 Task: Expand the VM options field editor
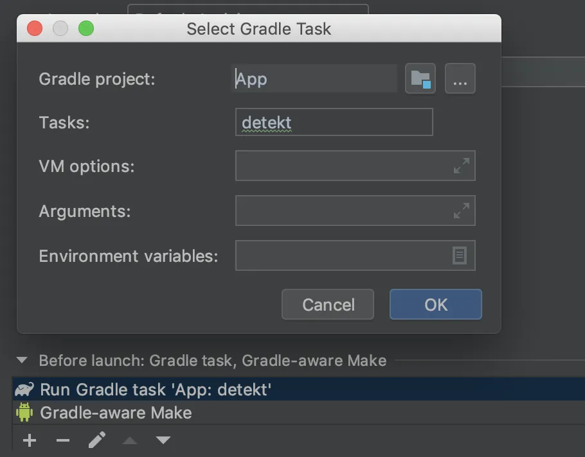point(461,166)
